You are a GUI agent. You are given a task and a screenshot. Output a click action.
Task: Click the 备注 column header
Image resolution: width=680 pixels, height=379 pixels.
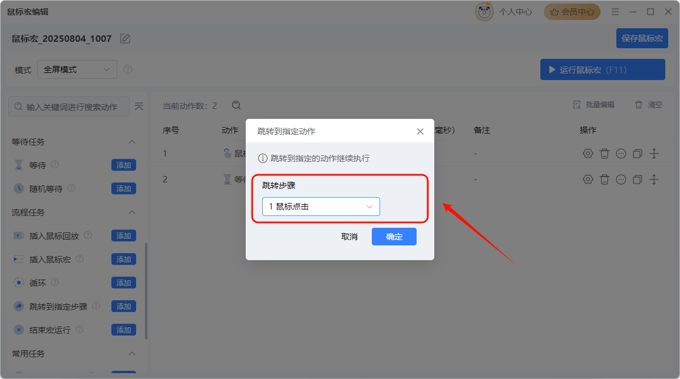click(482, 130)
